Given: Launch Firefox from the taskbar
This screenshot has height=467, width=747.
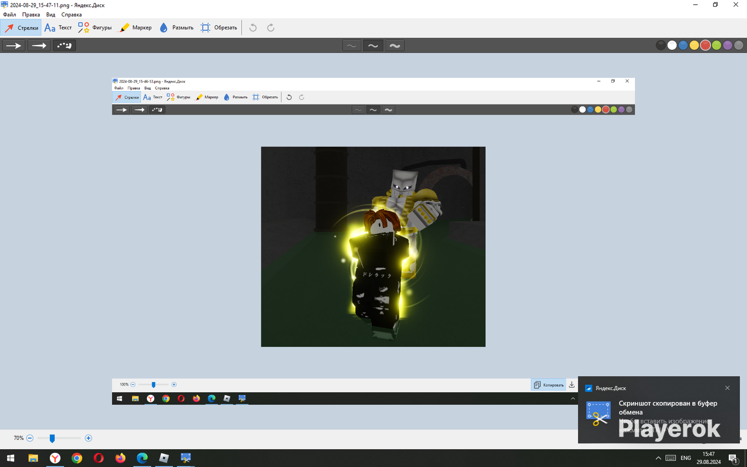Looking at the screenshot, I should coord(120,458).
